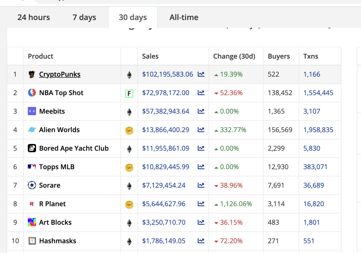Open the Sorare product link

pyautogui.click(x=50, y=185)
